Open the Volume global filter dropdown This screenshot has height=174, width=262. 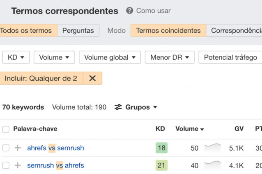110,57
